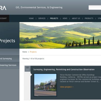Click the search input field in the header
The height and width of the screenshot is (101, 101).
(95, 8)
